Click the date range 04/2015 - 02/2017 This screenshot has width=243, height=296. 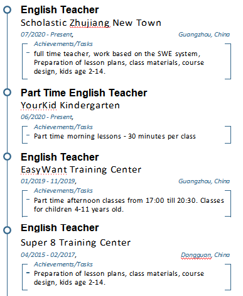pyautogui.click(x=48, y=254)
